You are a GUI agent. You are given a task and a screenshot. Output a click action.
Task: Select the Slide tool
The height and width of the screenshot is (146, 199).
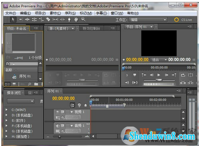[x=62, y=19]
